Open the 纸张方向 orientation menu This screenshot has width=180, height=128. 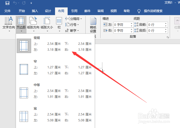33,25
